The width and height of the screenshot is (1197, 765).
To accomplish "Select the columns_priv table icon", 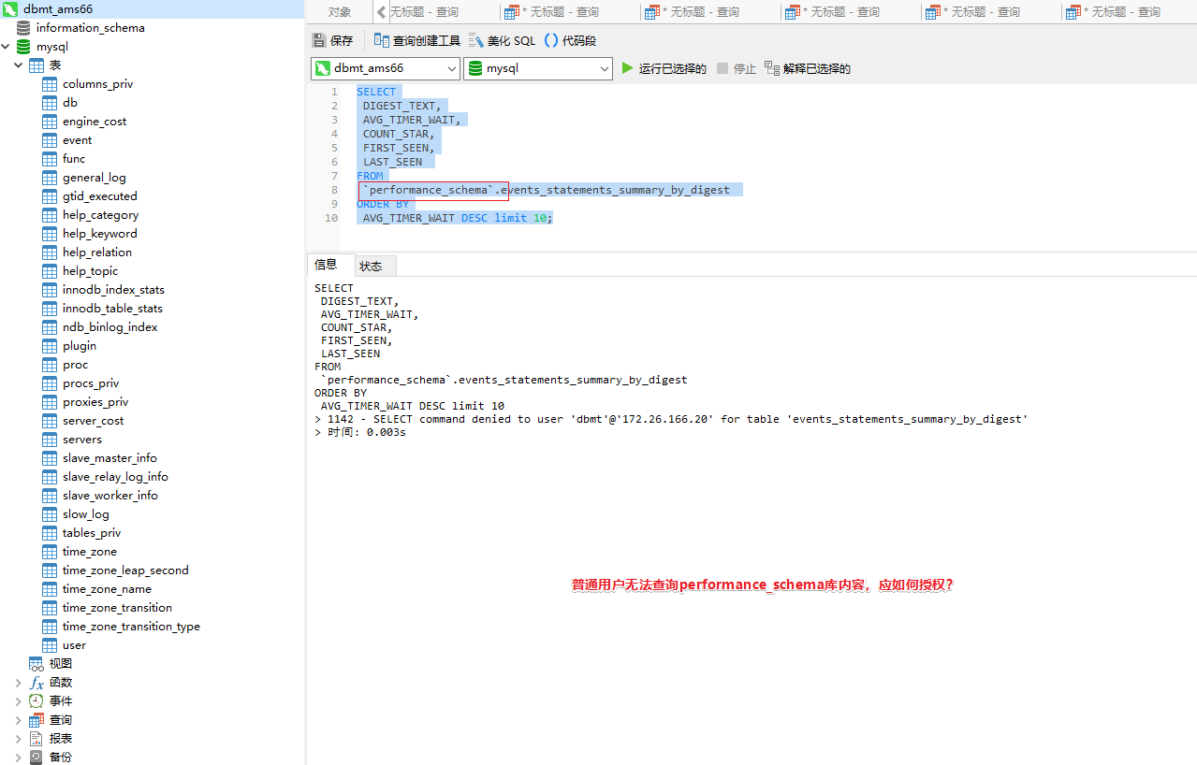I will click(50, 84).
